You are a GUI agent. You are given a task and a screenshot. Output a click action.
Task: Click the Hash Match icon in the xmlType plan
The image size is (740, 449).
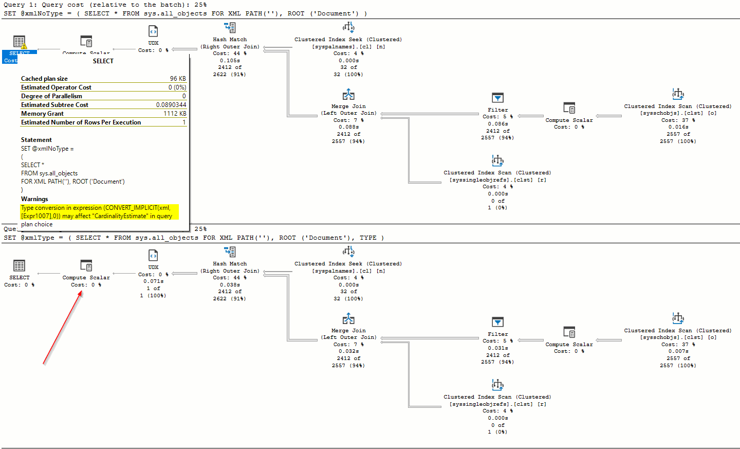point(230,252)
